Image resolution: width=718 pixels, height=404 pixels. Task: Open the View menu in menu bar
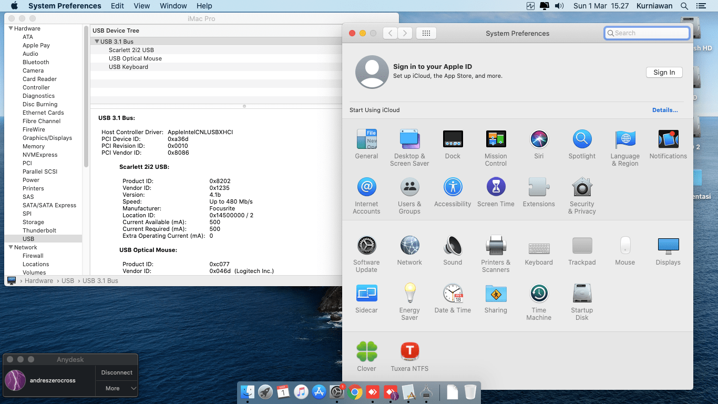(141, 6)
